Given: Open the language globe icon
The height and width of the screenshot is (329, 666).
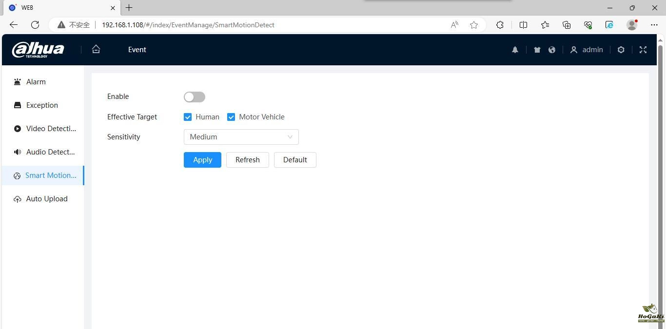Looking at the screenshot, I should (552, 50).
